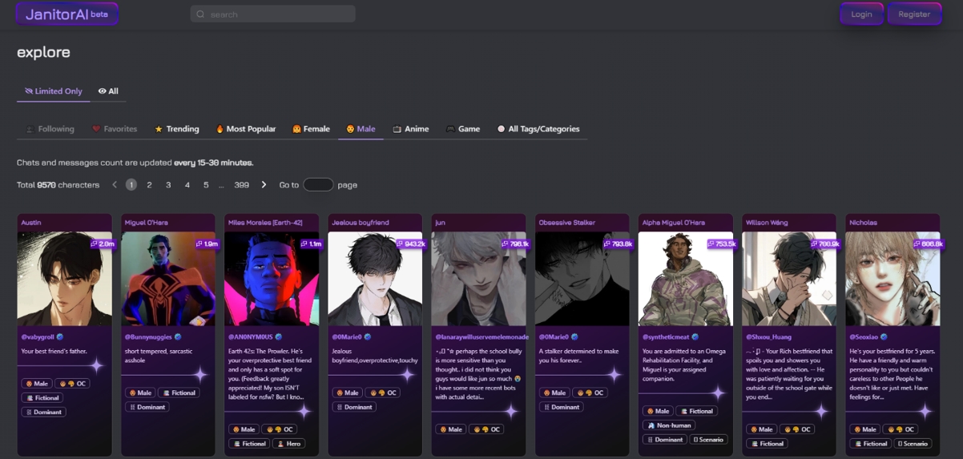The height and width of the screenshot is (459, 963).
Task: Click the verified badge beside @syntheticmeat
Action: coord(695,337)
